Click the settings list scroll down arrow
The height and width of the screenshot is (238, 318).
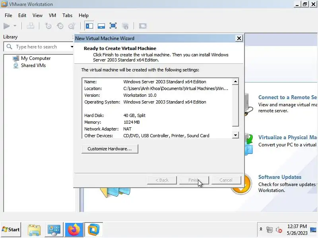(235, 135)
